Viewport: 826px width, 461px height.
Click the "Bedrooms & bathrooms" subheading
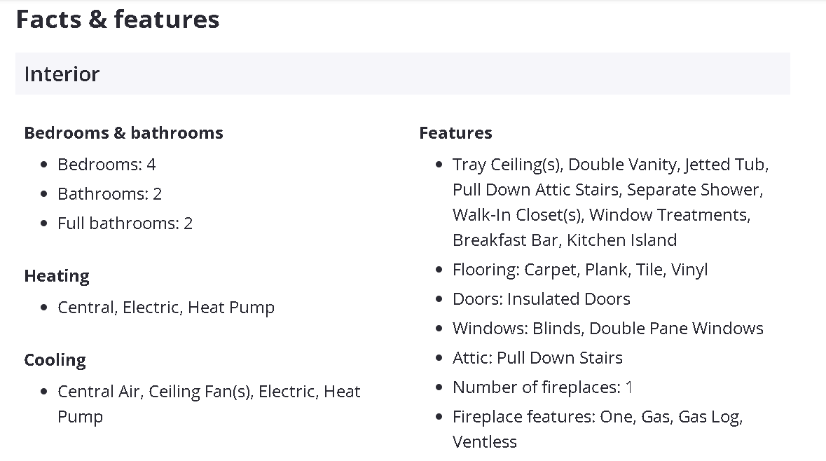click(123, 133)
